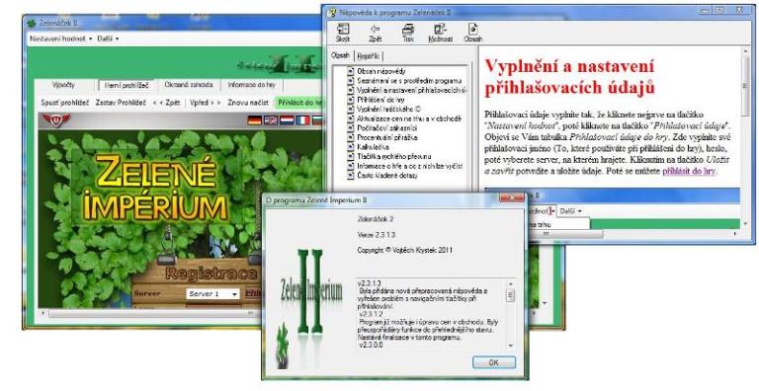The height and width of the screenshot is (391, 759).
Task: Select the British flag language icon
Action: 271,120
